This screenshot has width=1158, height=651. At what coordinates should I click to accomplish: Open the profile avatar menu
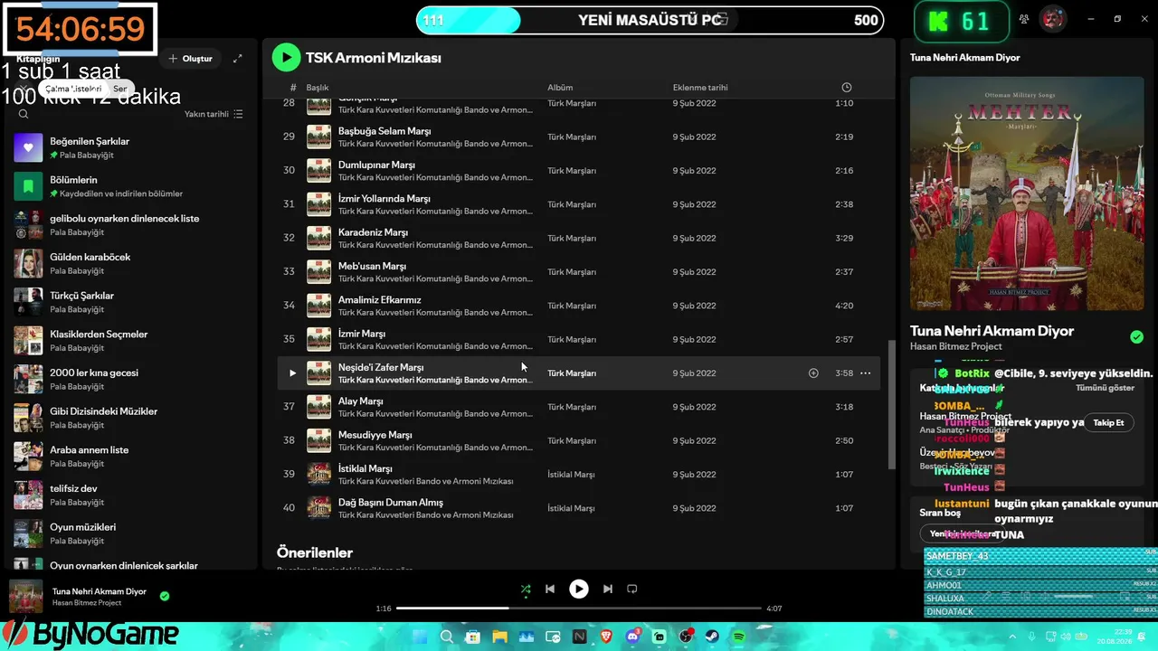[1052, 19]
